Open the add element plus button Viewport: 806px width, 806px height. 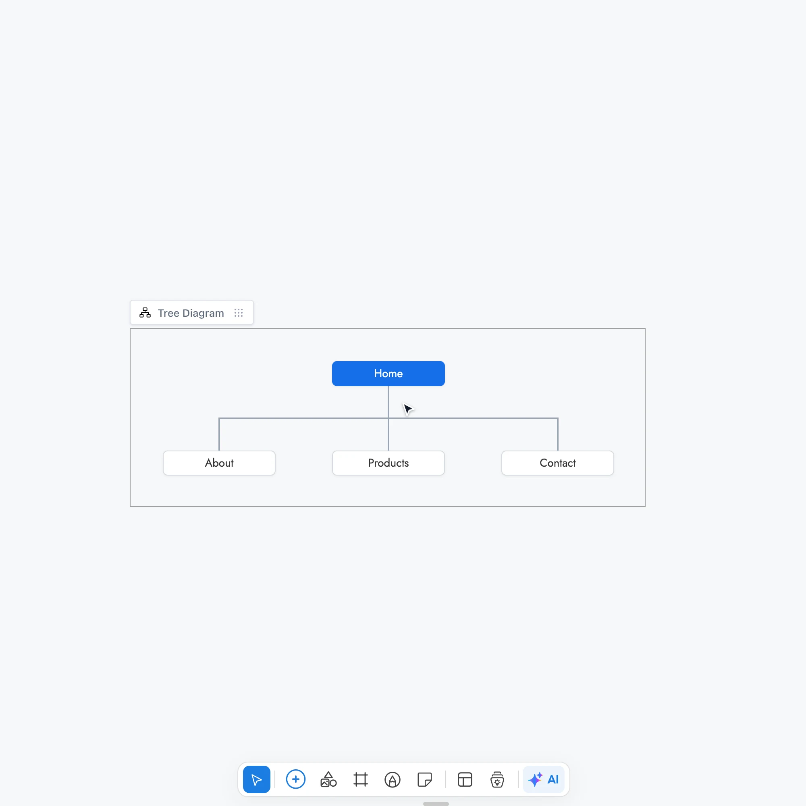tap(295, 779)
